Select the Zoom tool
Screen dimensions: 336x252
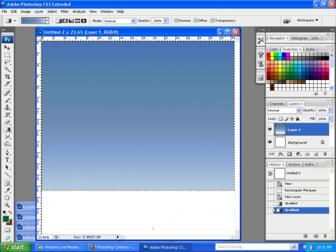[x=7, y=205]
